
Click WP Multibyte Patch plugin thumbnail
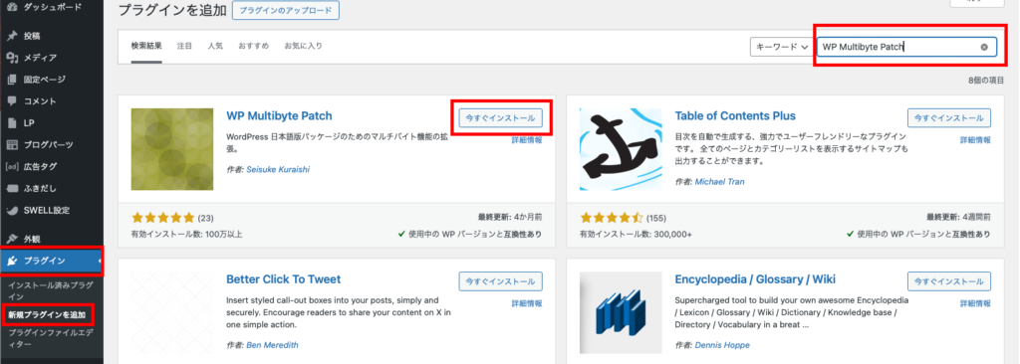pos(172,149)
